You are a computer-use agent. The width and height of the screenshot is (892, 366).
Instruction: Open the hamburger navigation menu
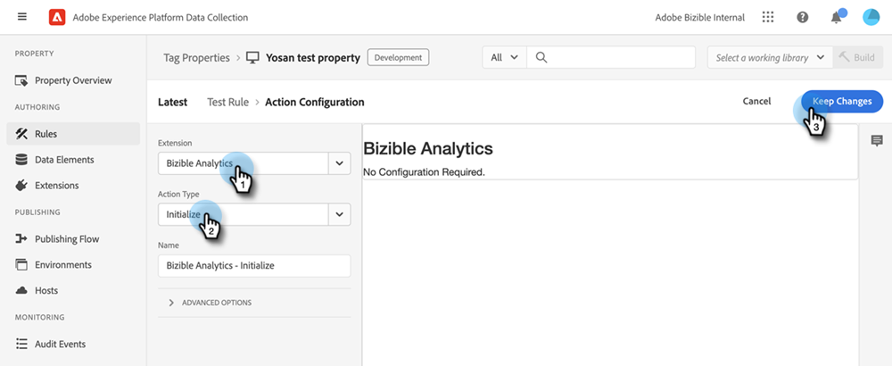coord(22,17)
